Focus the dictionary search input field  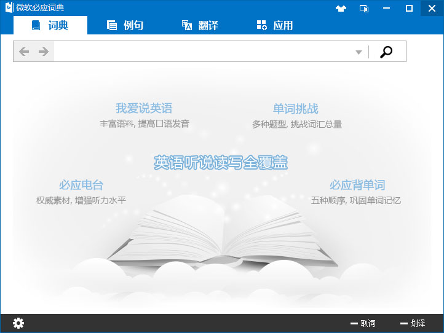(x=204, y=52)
